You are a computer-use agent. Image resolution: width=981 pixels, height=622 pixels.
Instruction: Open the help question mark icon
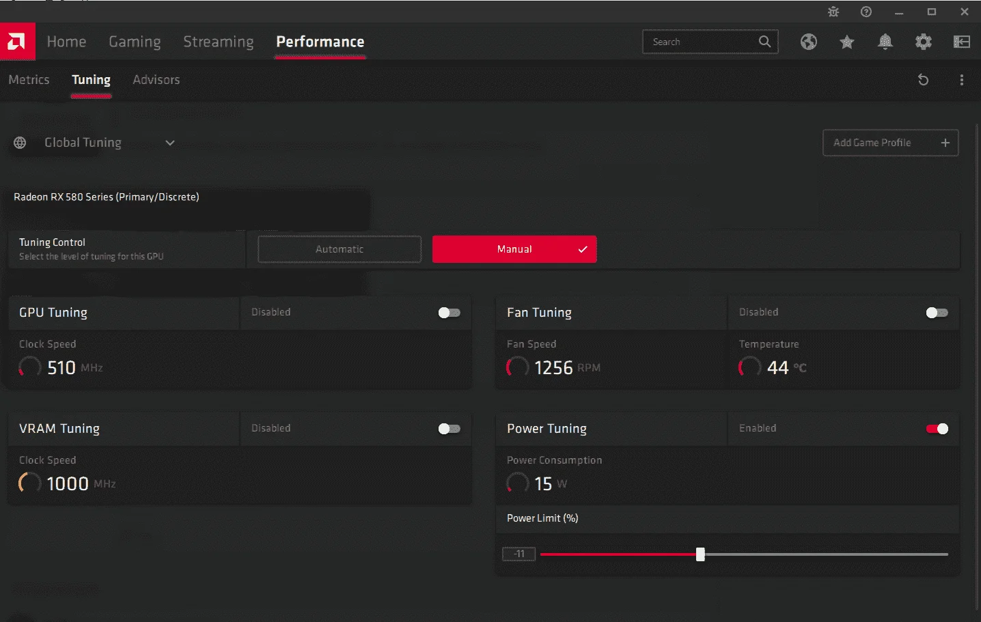pos(866,12)
